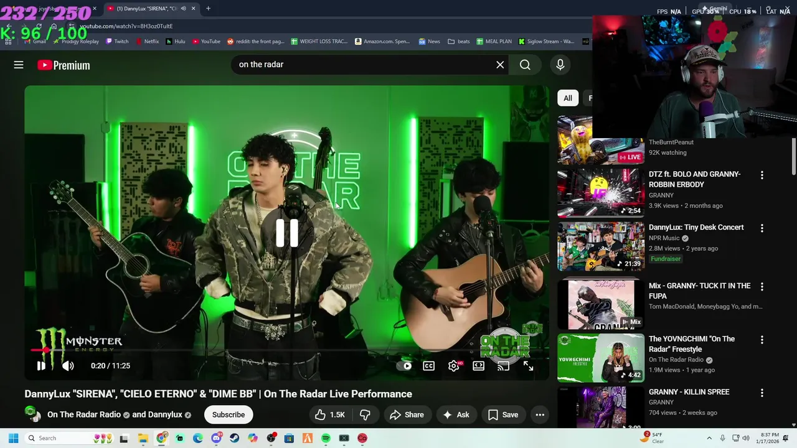Open options for DTZ Robbin Erbody video
The height and width of the screenshot is (448, 797).
762,175
